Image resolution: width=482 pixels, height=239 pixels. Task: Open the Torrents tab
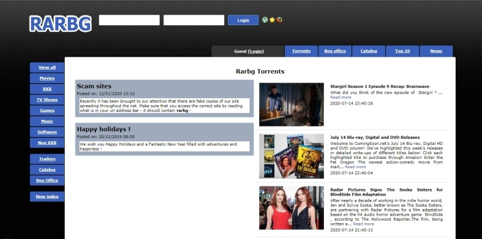tap(301, 51)
